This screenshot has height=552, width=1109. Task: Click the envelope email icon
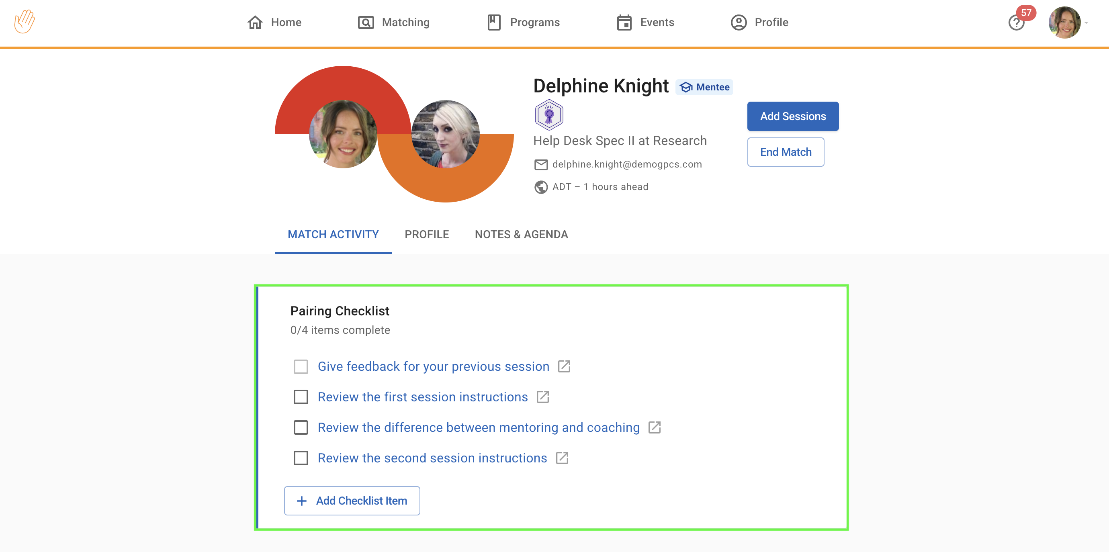pos(541,164)
